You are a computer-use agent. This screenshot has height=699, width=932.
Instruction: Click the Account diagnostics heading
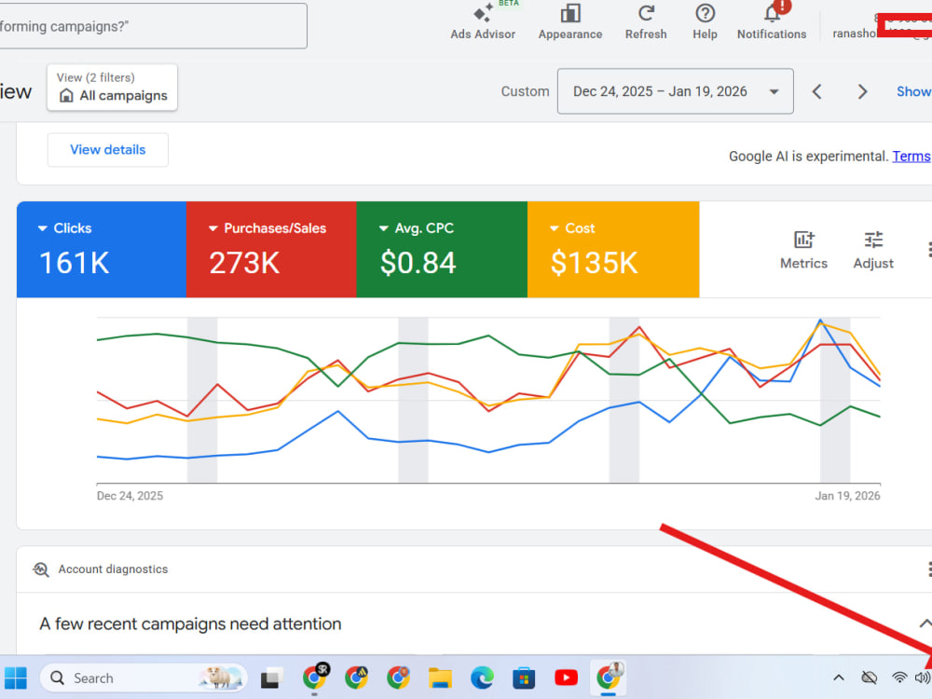[113, 569]
